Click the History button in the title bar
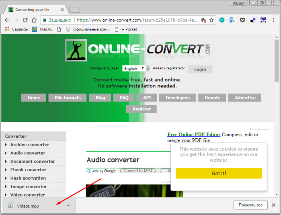Viewport: 281px width, 215px height. [x=238, y=3]
